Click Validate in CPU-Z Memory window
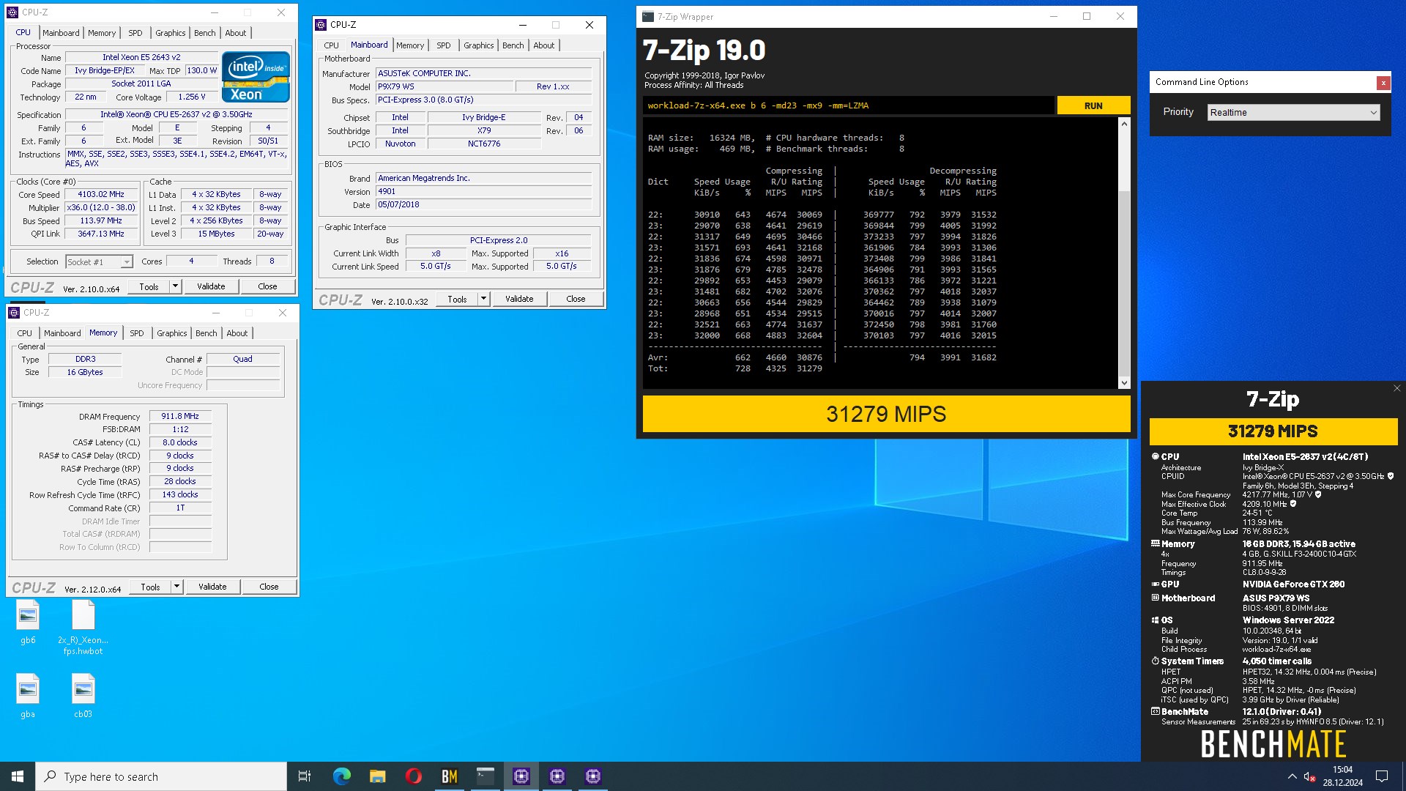Viewport: 1406px width, 791px height. coord(212,587)
